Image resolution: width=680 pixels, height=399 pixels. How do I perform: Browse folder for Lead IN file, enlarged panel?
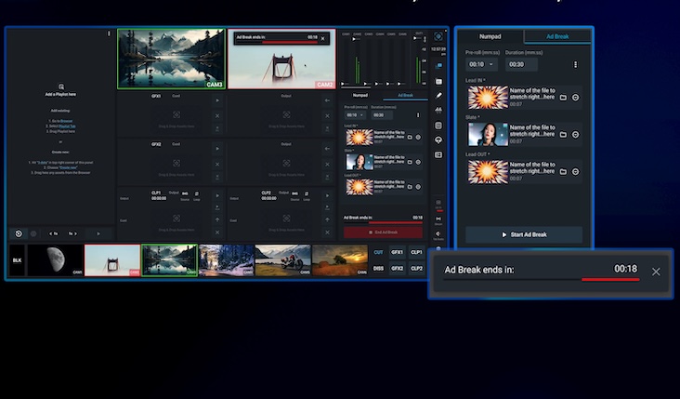pos(563,98)
